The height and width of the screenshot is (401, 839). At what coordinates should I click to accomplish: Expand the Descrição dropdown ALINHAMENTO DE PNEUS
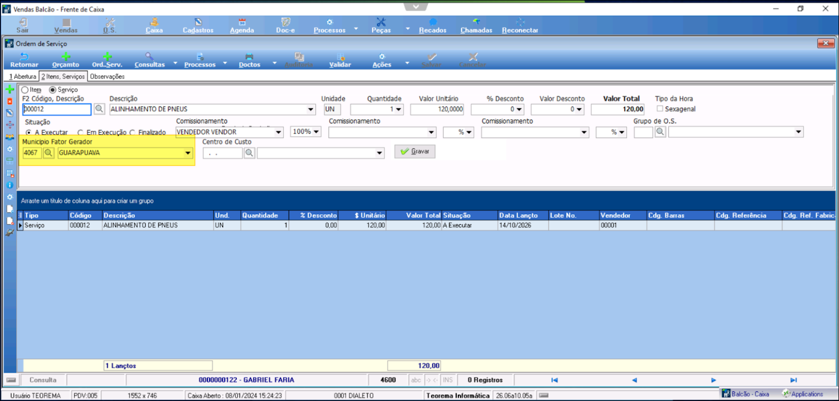click(x=311, y=109)
